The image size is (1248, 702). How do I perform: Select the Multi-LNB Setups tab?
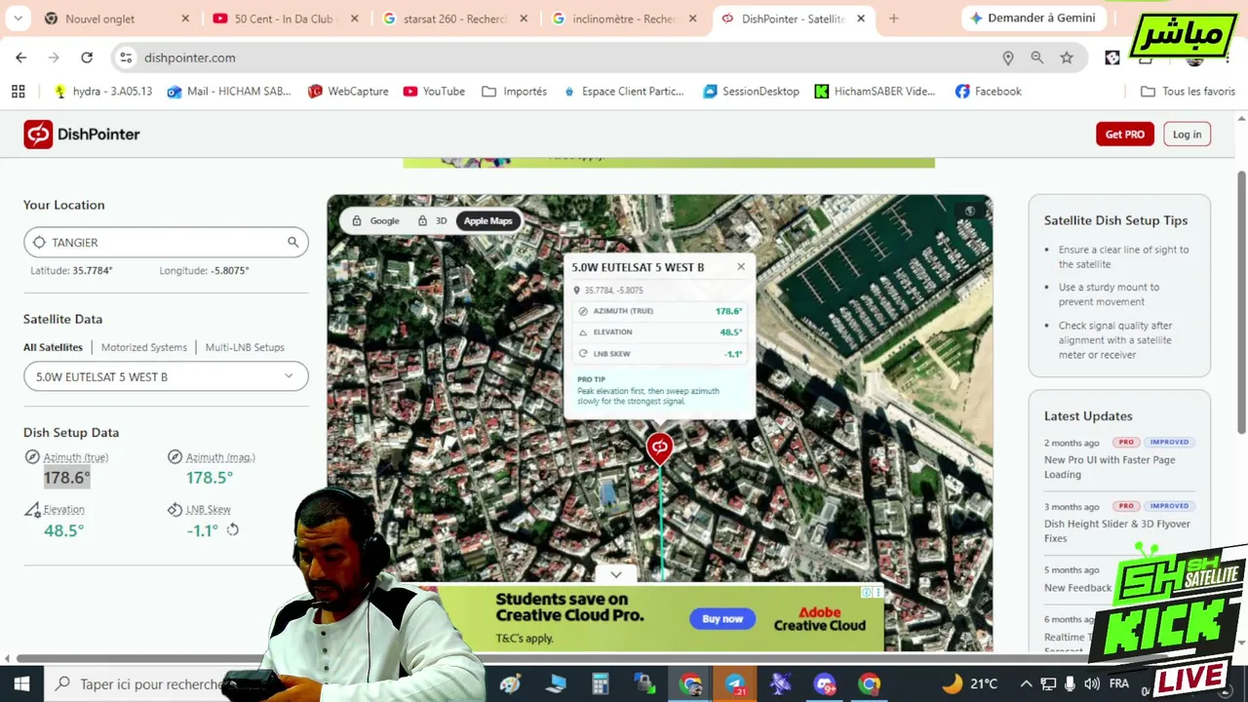245,347
